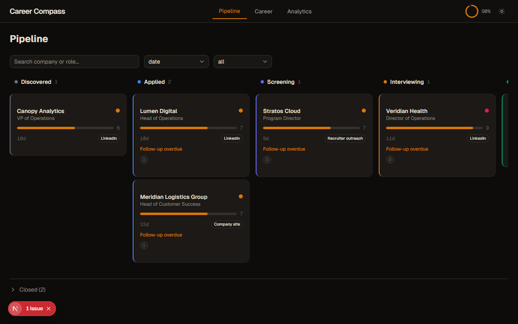Click the Pipeline page heading
The image size is (518, 324).
[x=29, y=39]
